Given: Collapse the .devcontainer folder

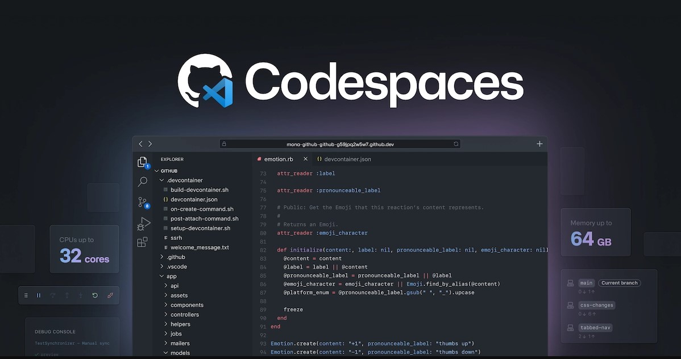Looking at the screenshot, I should coord(161,180).
